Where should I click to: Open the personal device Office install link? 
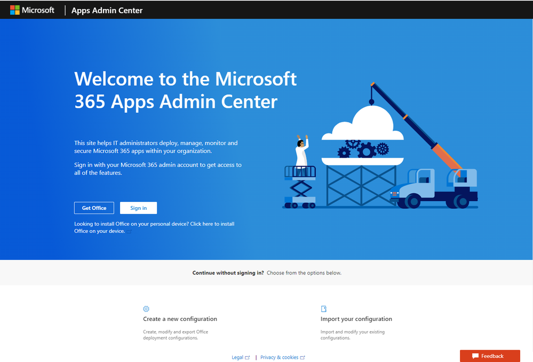pyautogui.click(x=154, y=227)
